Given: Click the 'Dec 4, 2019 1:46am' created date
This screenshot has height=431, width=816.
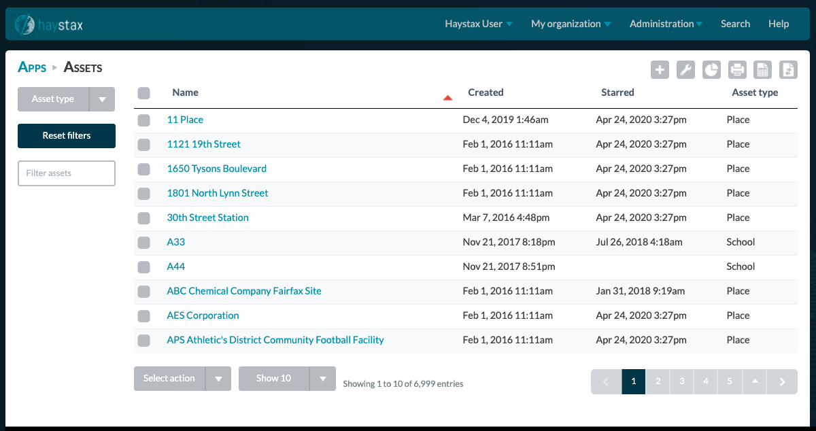Looking at the screenshot, I should [x=505, y=120].
